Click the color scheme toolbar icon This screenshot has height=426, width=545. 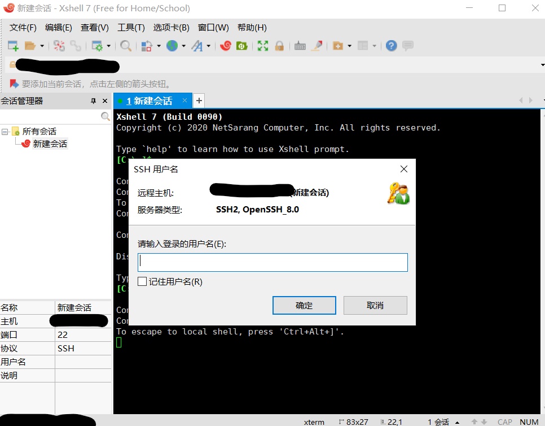click(147, 46)
